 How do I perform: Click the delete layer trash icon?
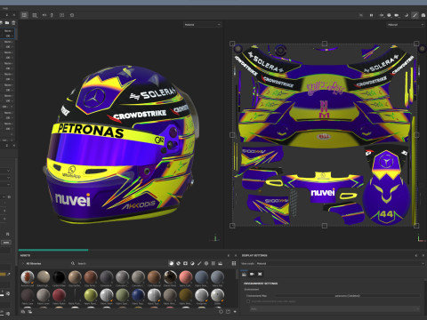[x=13, y=23]
